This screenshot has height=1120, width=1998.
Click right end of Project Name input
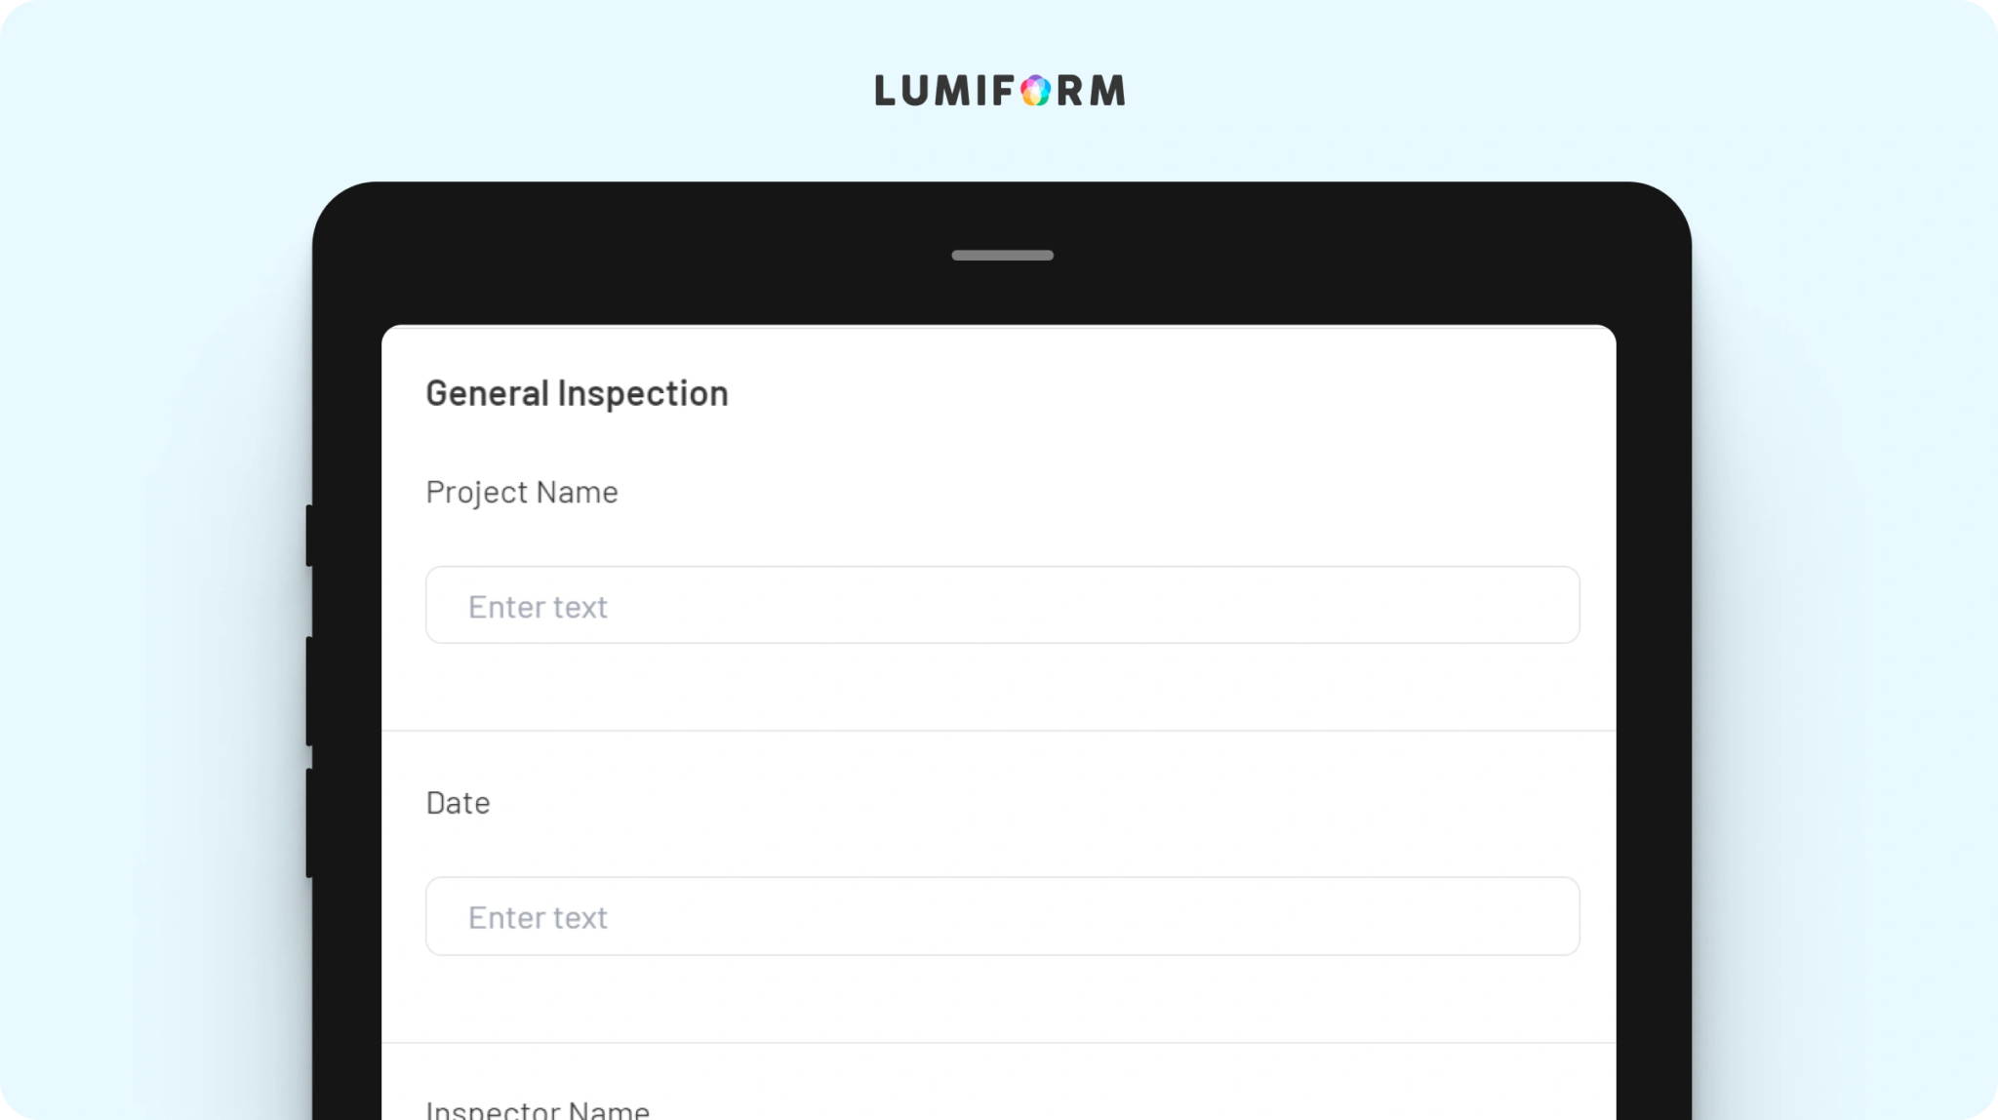pyautogui.click(x=1551, y=605)
